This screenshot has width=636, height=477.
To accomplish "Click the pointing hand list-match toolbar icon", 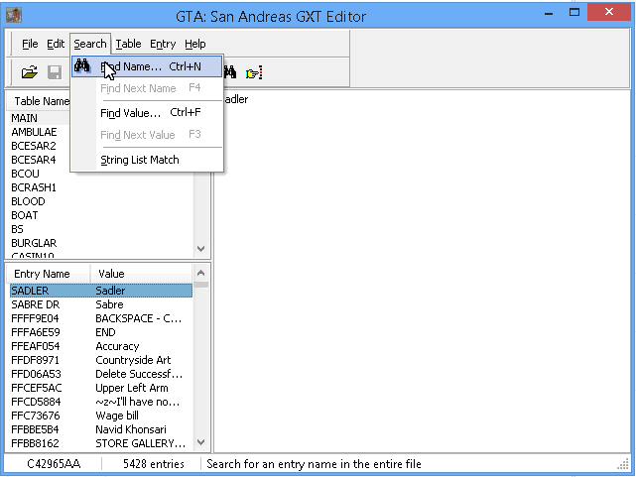I will tap(254, 73).
